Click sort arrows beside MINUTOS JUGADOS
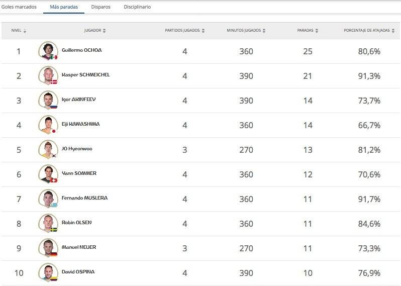Image resolution: width=401 pixels, height=286 pixels. coord(264,31)
